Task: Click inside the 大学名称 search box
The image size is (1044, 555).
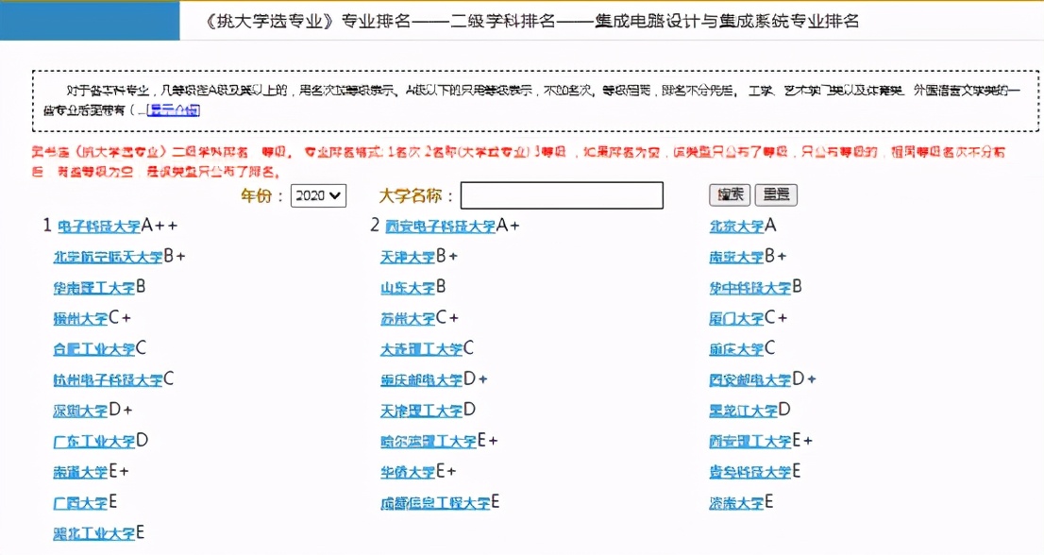Action: click(562, 195)
